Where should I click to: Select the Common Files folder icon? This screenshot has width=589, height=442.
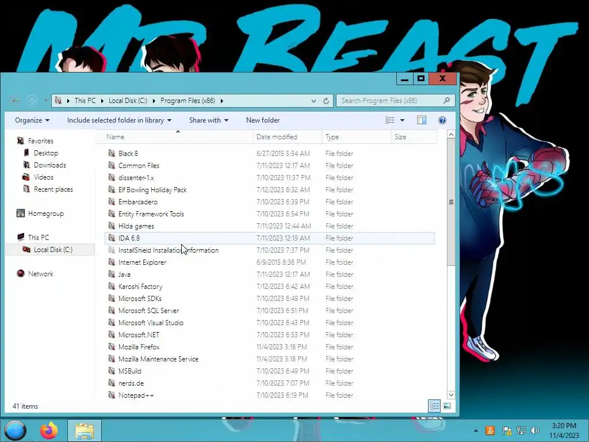[112, 165]
